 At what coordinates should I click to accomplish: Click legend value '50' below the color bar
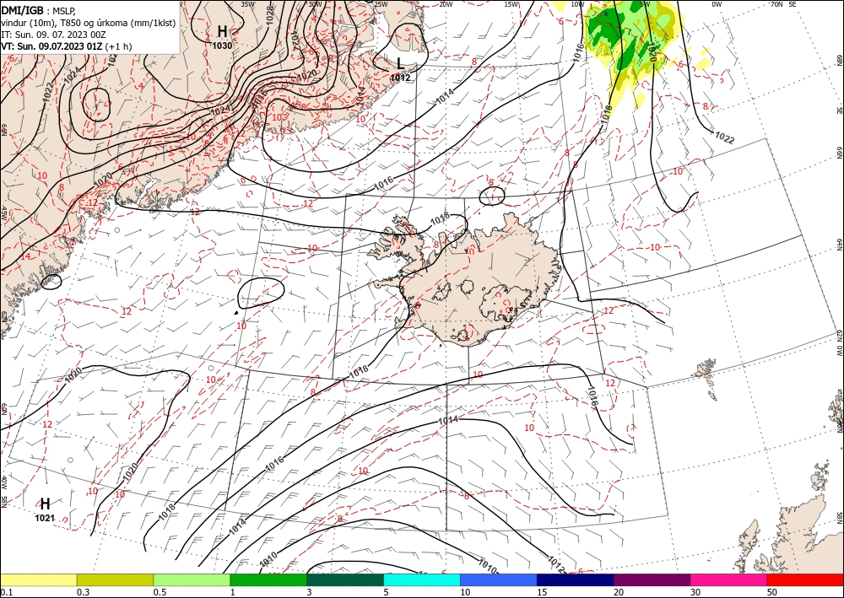(x=772, y=592)
